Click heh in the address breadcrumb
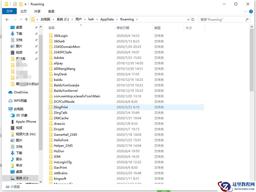Image resolution: width=256 pixels, height=192 pixels. pos(91,19)
